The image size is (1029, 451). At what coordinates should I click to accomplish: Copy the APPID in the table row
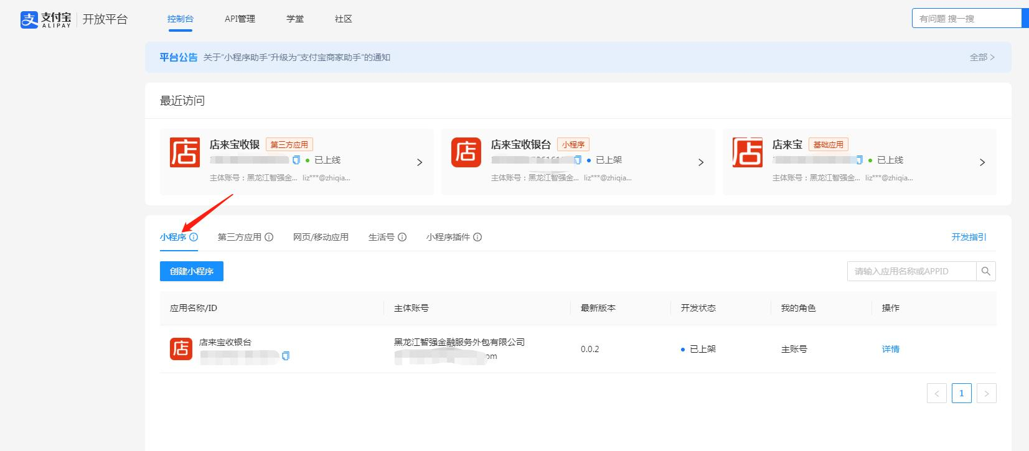pos(286,356)
